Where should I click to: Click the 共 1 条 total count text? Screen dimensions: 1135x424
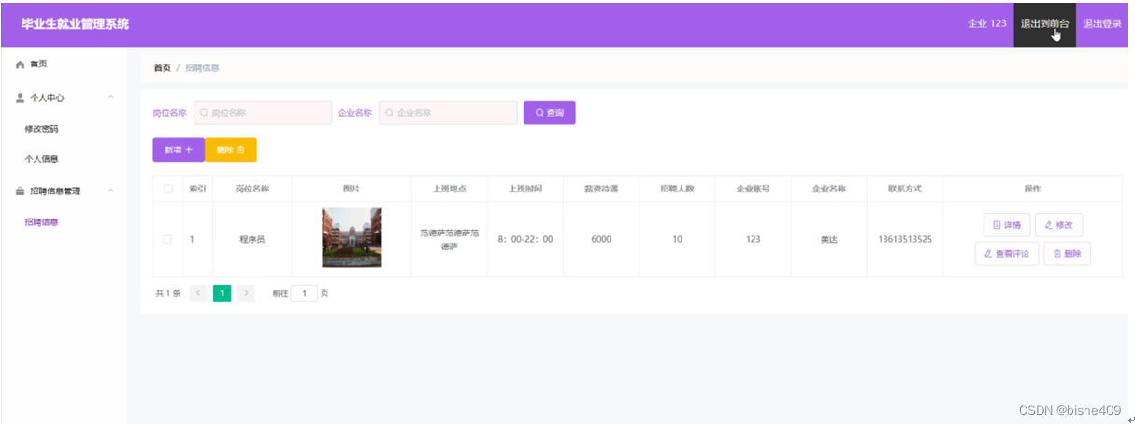tap(168, 293)
